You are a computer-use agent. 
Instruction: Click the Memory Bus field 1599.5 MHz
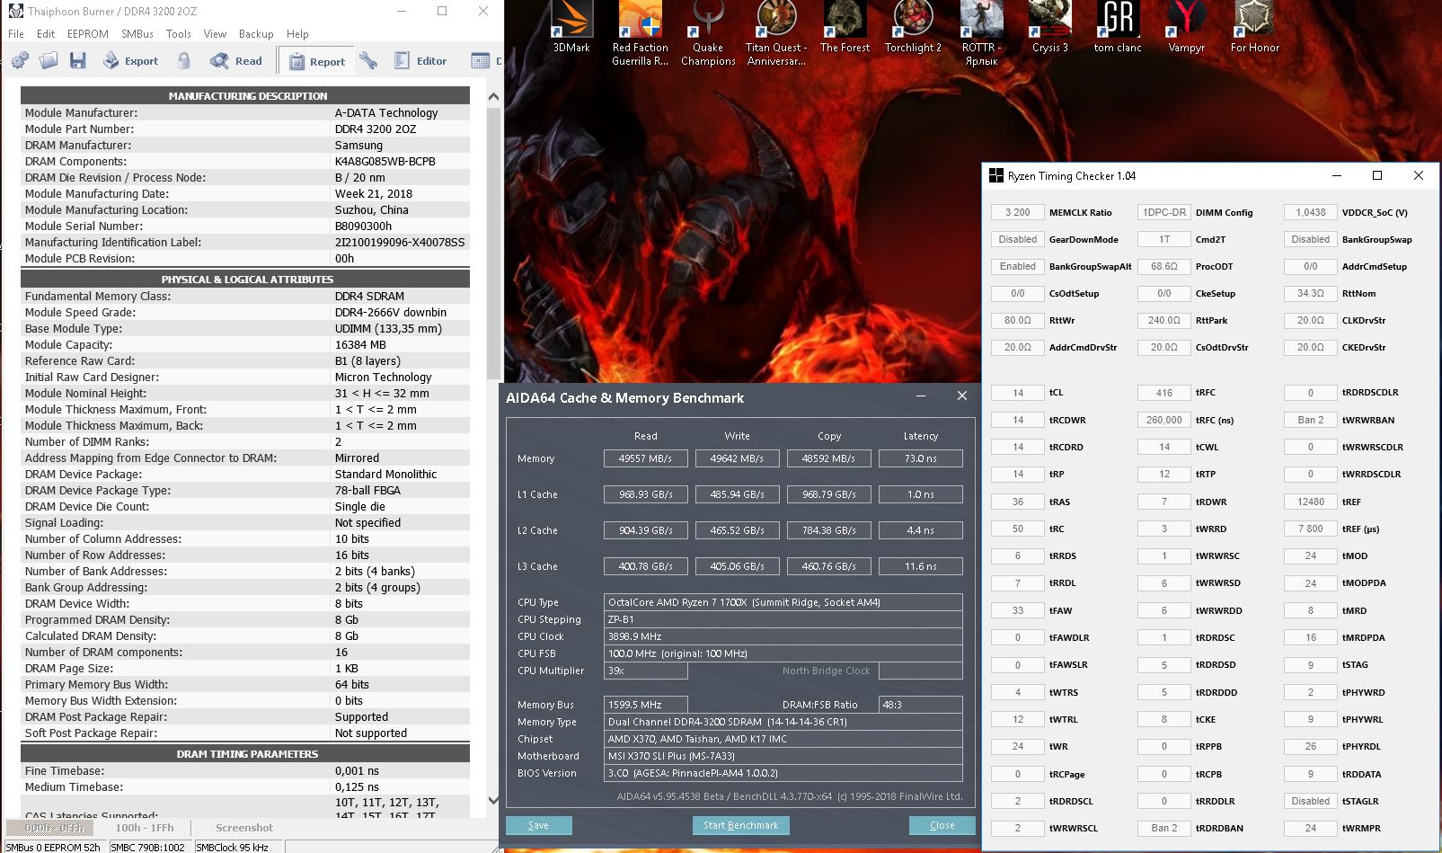[x=646, y=705]
